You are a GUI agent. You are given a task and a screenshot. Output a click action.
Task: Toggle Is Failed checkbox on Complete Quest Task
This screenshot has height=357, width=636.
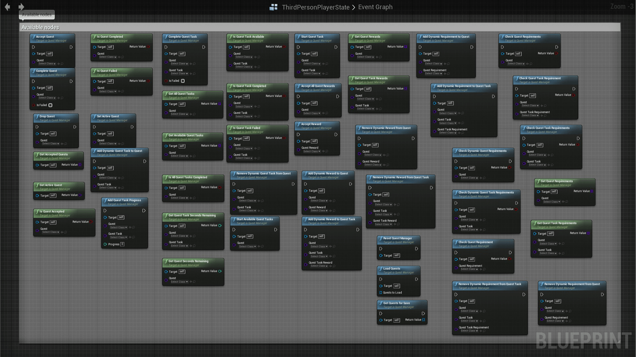click(183, 81)
